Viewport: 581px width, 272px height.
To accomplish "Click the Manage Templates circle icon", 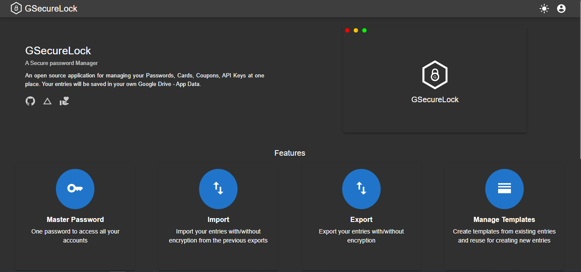I will (x=505, y=188).
